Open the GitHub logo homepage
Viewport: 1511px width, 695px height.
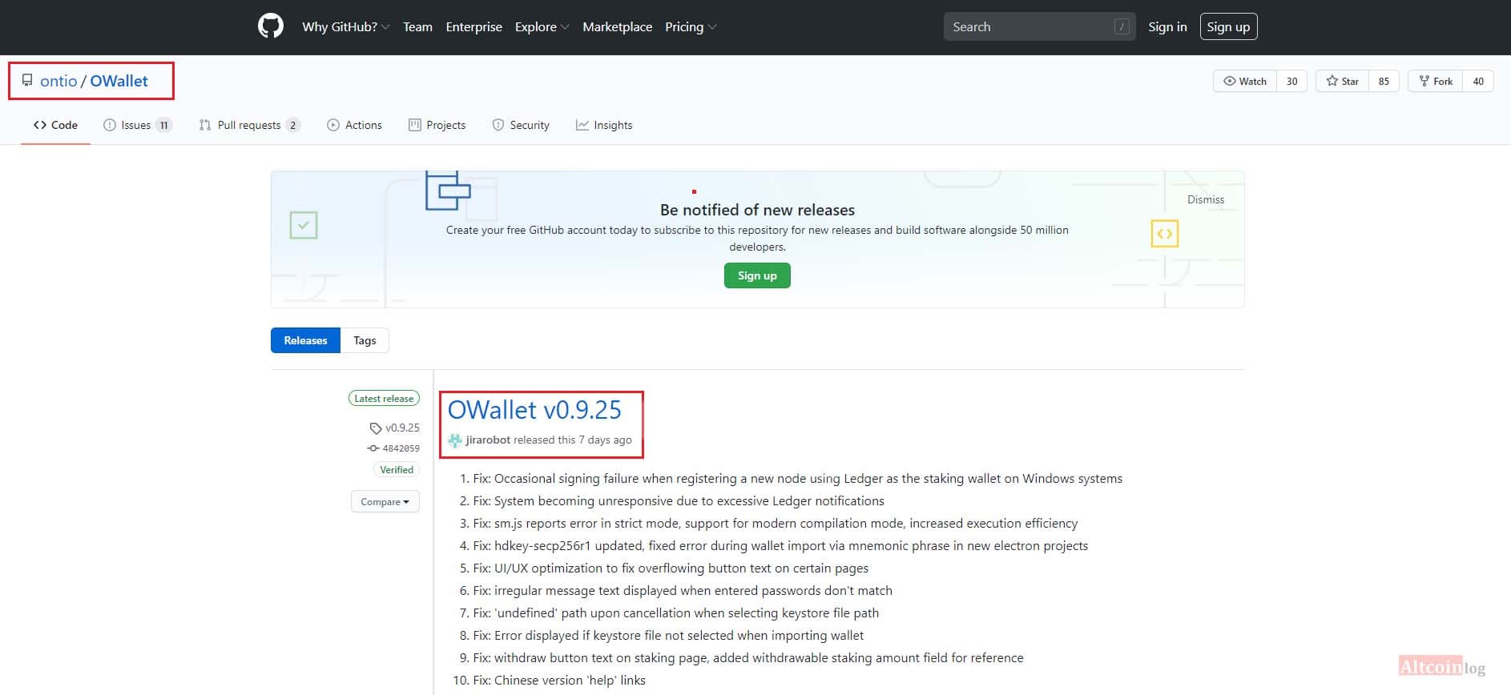point(271,26)
